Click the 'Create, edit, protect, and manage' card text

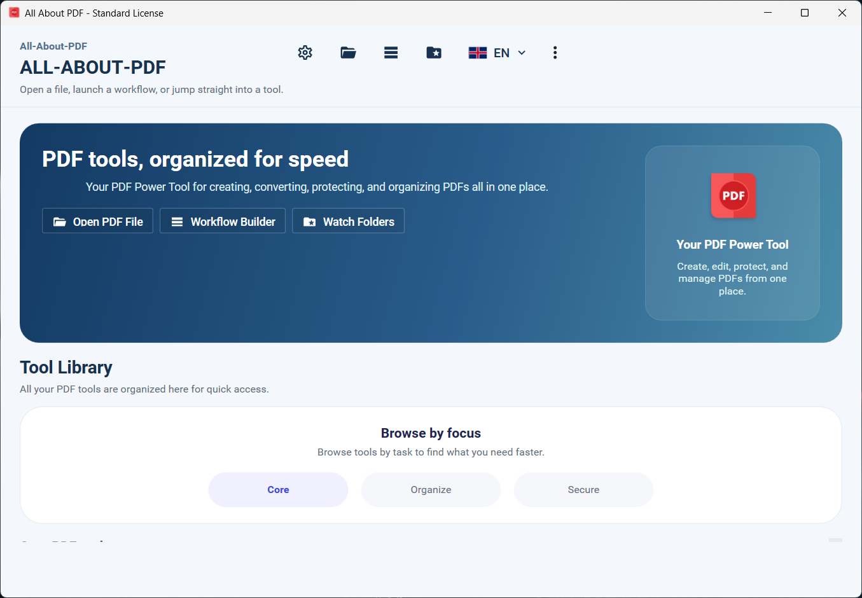point(733,279)
